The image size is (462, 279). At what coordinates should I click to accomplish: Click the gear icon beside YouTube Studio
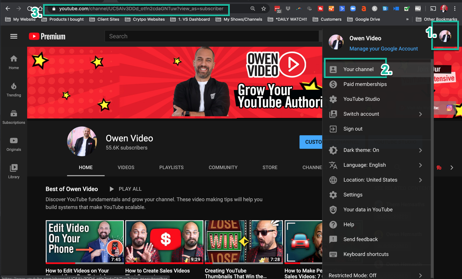[x=333, y=99]
